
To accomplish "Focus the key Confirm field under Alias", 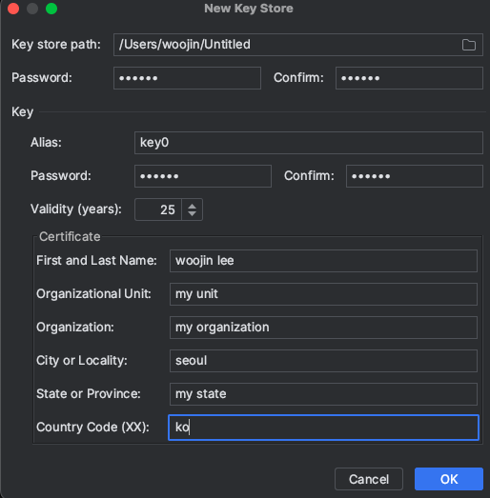I will click(415, 176).
